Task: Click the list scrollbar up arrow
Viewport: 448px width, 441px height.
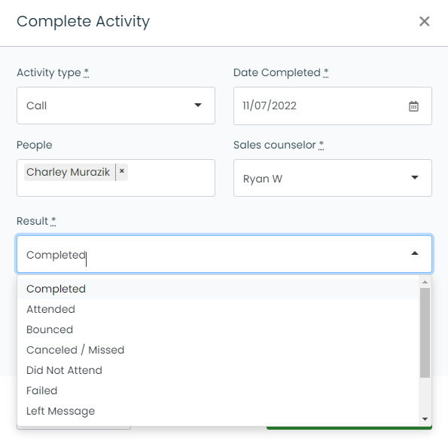Action: tap(425, 282)
